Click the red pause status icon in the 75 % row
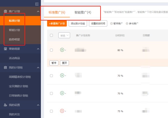Viewport: 168px width, 118px height. click(62, 111)
